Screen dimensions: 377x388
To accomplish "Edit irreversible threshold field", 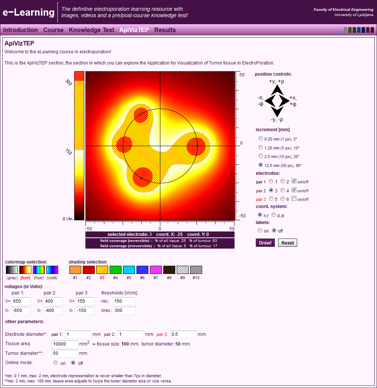I will 124,310.
